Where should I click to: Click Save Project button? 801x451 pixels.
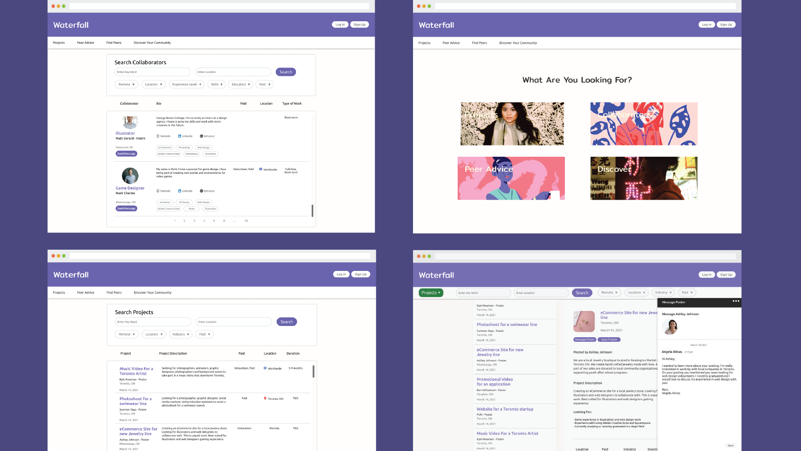(x=609, y=340)
